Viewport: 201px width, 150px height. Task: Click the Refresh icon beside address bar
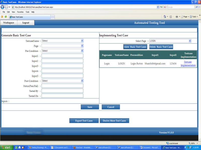(161, 7)
